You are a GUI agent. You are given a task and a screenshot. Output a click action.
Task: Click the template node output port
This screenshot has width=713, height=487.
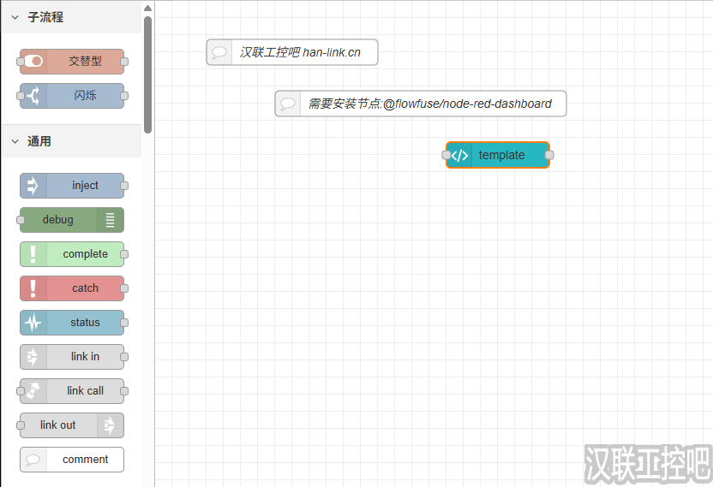tap(549, 155)
